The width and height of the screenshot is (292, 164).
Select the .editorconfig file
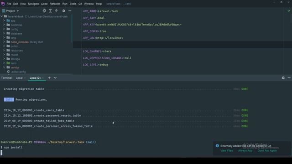tap(18, 72)
